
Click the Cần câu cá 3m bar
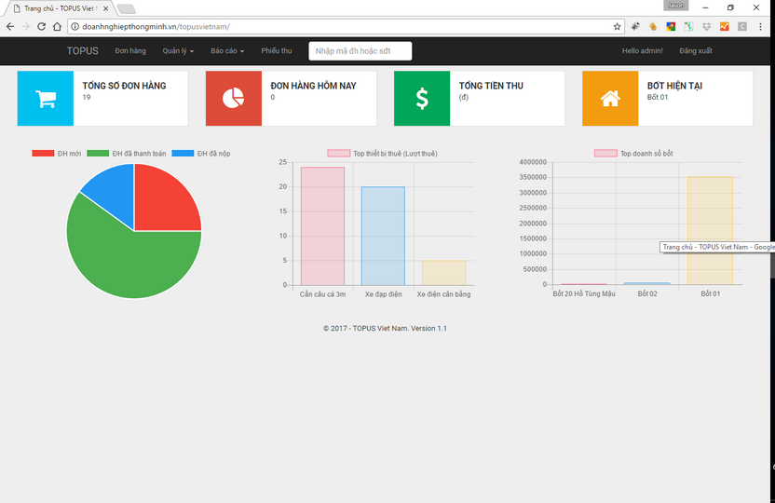(322, 226)
